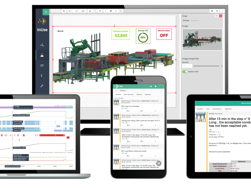Click the picture thumbnail to change the picture
This screenshot has width=251, height=188.
(202, 40)
